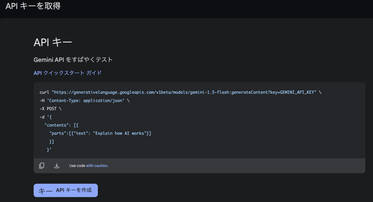Click the closing }' code line
This screenshot has height=202, width=373.
(x=49, y=150)
